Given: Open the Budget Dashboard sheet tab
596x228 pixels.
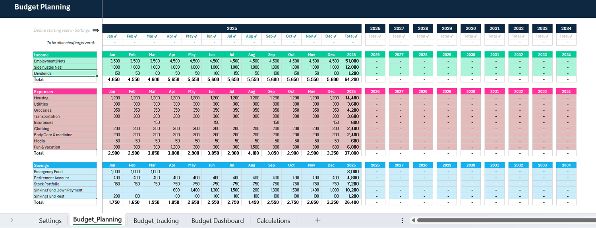Looking at the screenshot, I should pyautogui.click(x=217, y=220).
